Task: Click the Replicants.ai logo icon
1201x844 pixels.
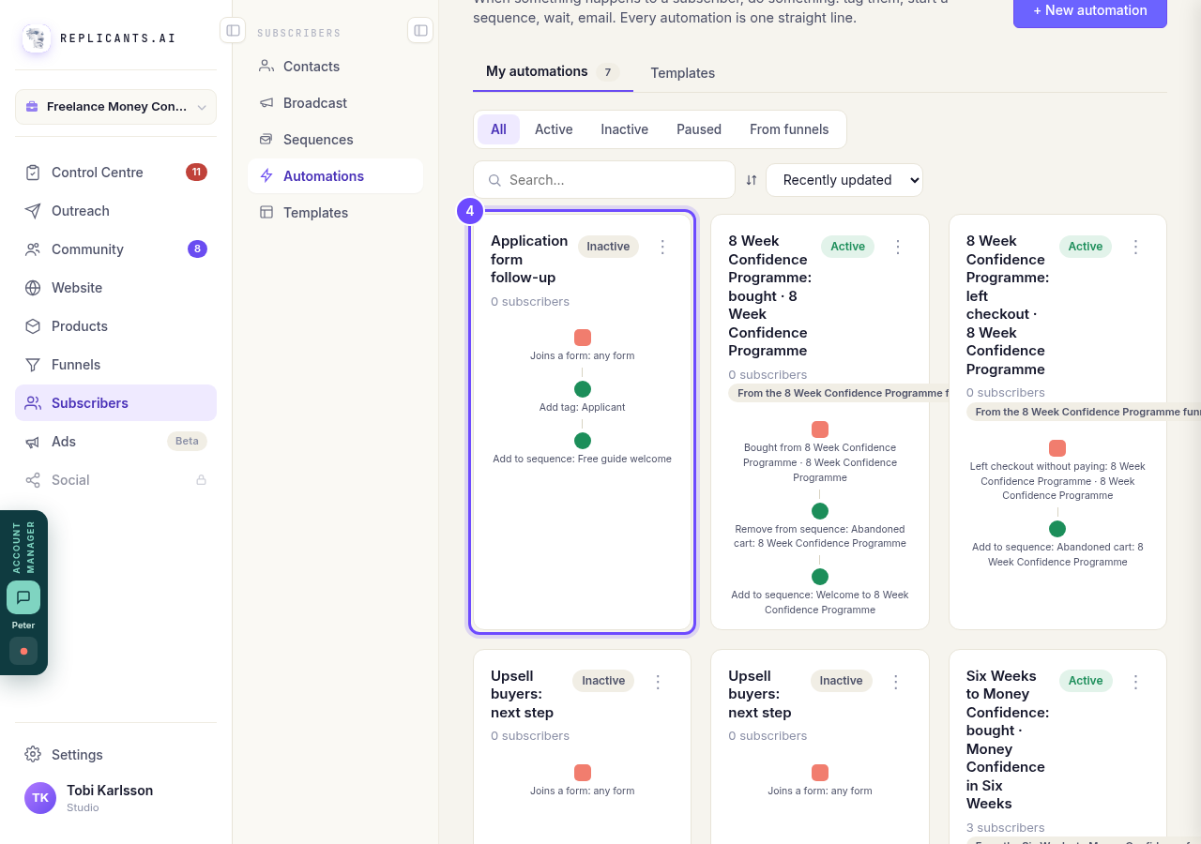Action: tap(37, 38)
